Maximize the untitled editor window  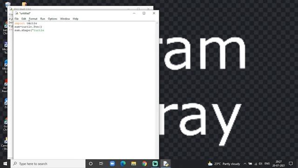click(144, 13)
